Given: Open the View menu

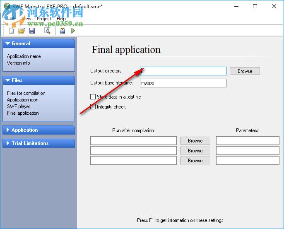Looking at the screenshot, I should pos(26,19).
